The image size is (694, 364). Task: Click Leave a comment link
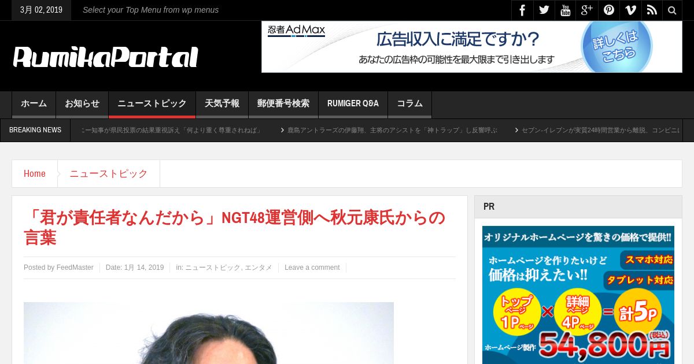coord(312,268)
